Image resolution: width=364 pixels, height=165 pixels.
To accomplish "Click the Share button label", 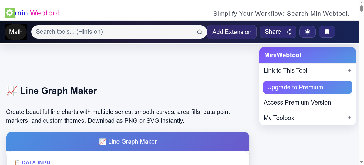I will (x=273, y=32).
